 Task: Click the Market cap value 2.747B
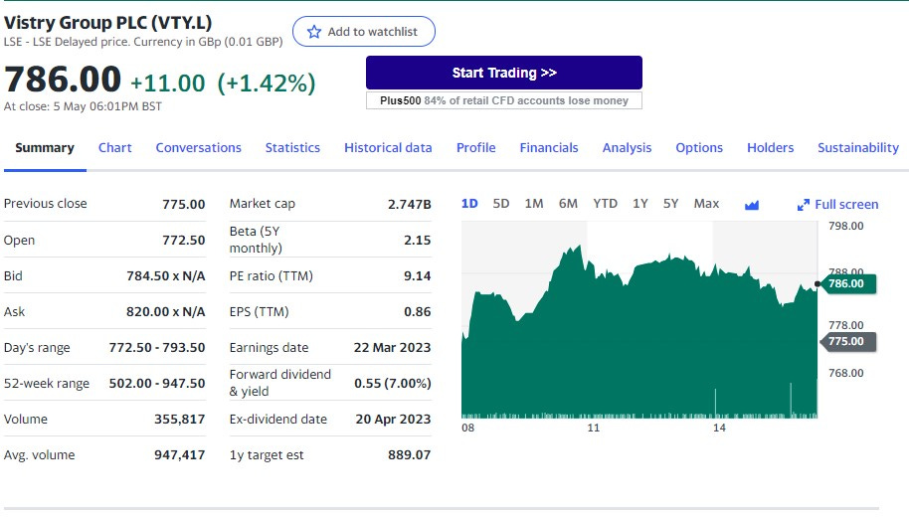[x=410, y=204]
